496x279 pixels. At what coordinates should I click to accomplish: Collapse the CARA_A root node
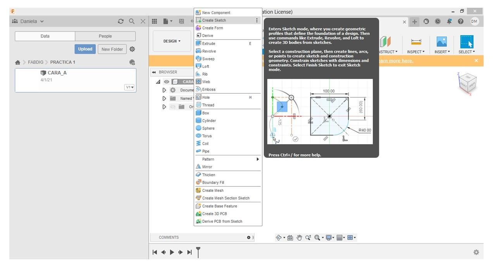pyautogui.click(x=158, y=82)
